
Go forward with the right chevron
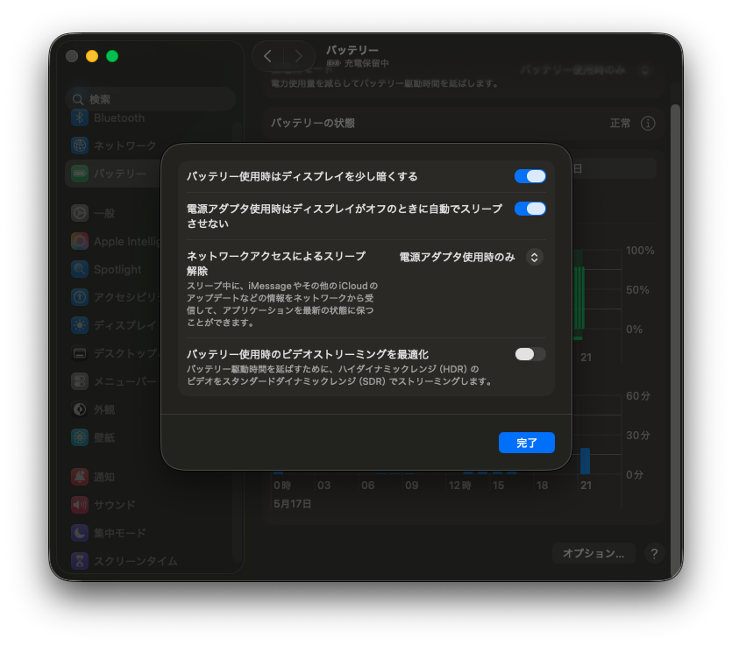pos(299,56)
